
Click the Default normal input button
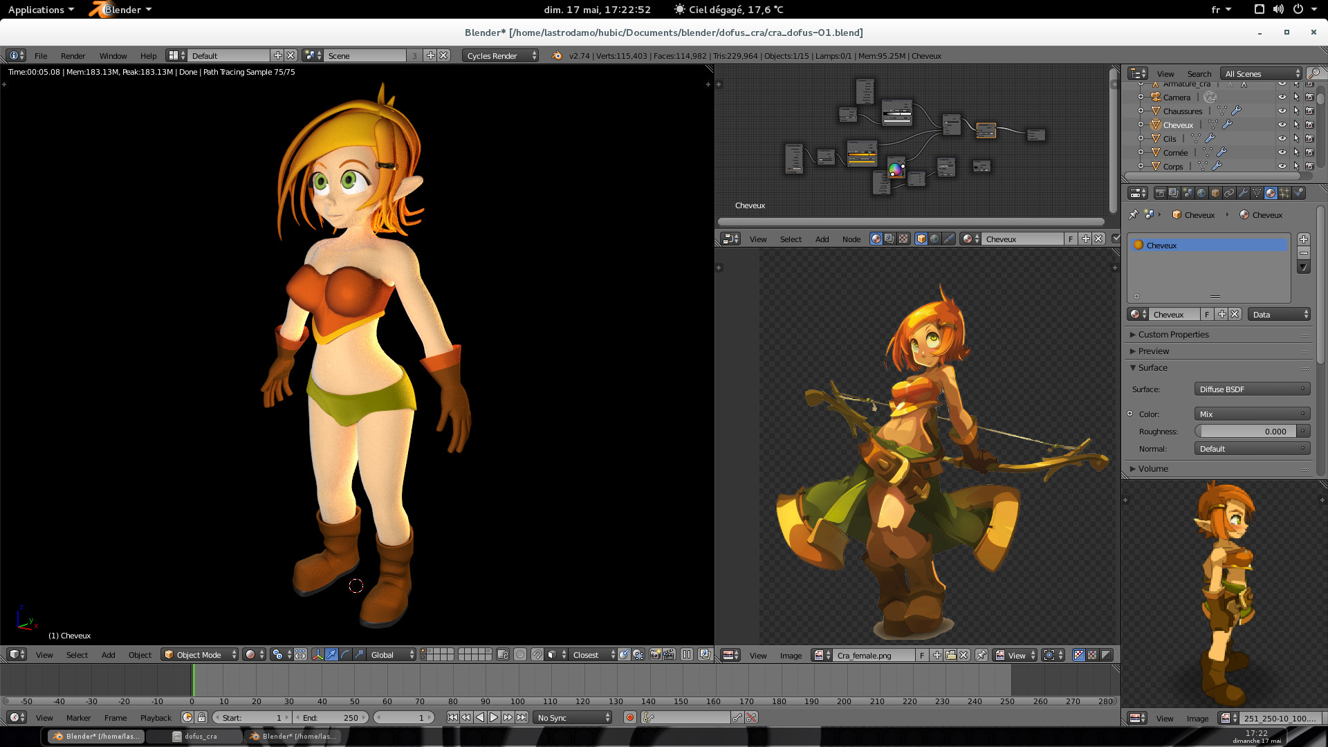(x=1252, y=449)
